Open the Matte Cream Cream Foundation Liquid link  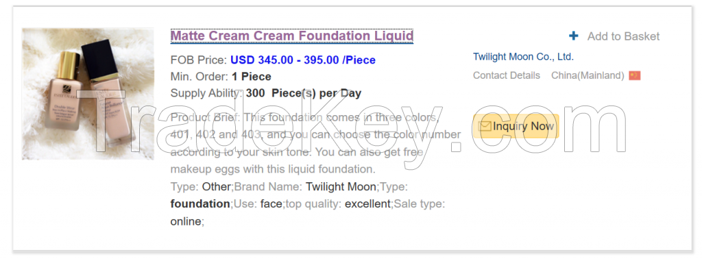292,36
